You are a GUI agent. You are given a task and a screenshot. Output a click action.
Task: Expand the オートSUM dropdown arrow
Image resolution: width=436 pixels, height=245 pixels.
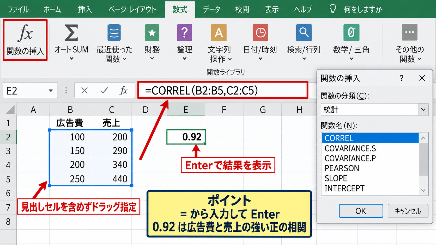point(71,59)
